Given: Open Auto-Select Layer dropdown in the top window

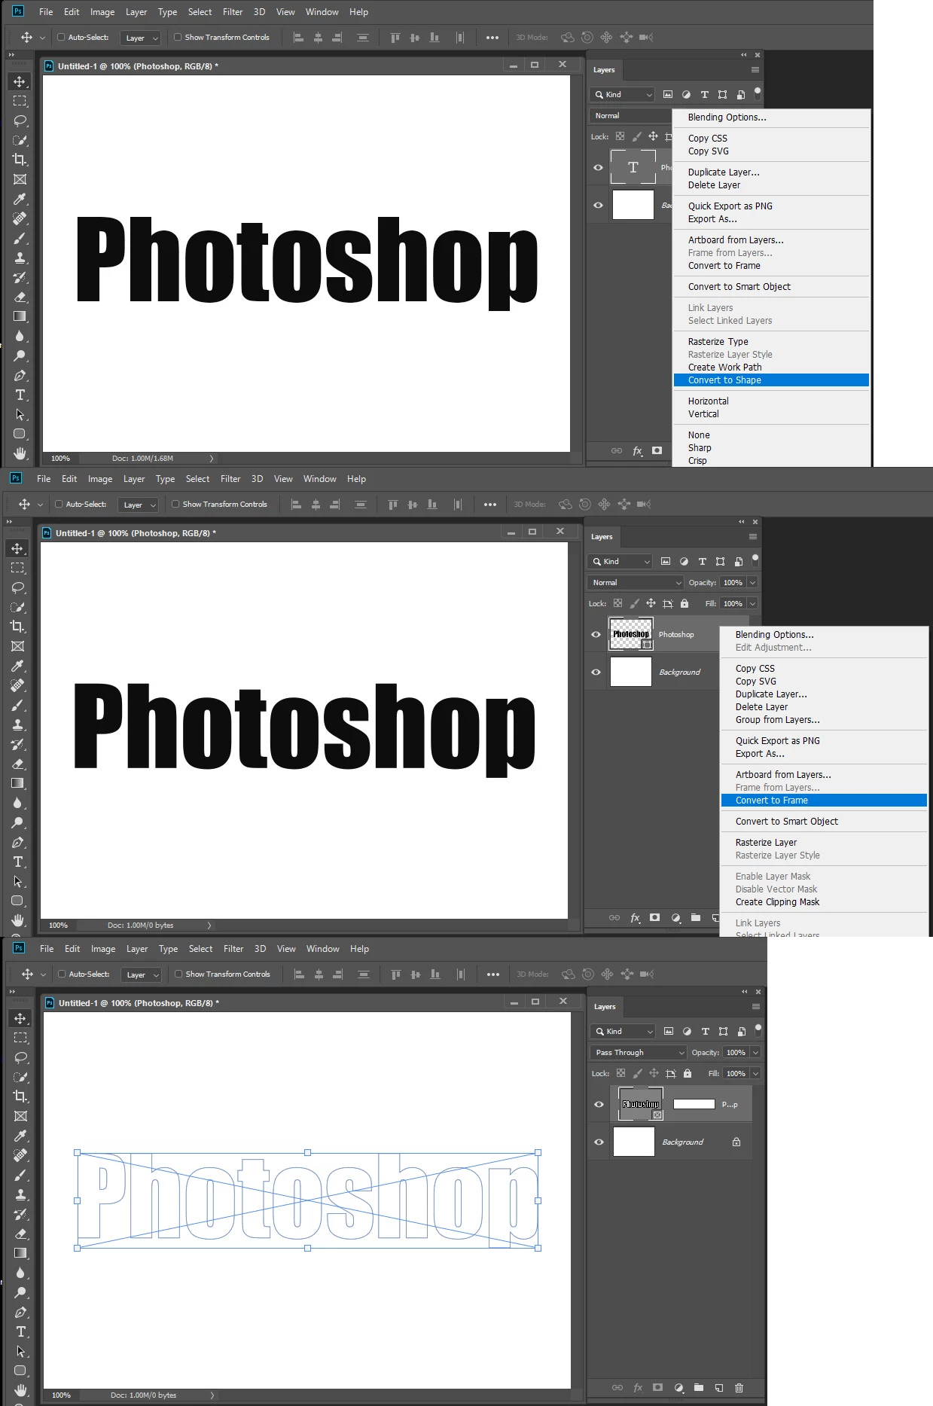Looking at the screenshot, I should point(141,38).
